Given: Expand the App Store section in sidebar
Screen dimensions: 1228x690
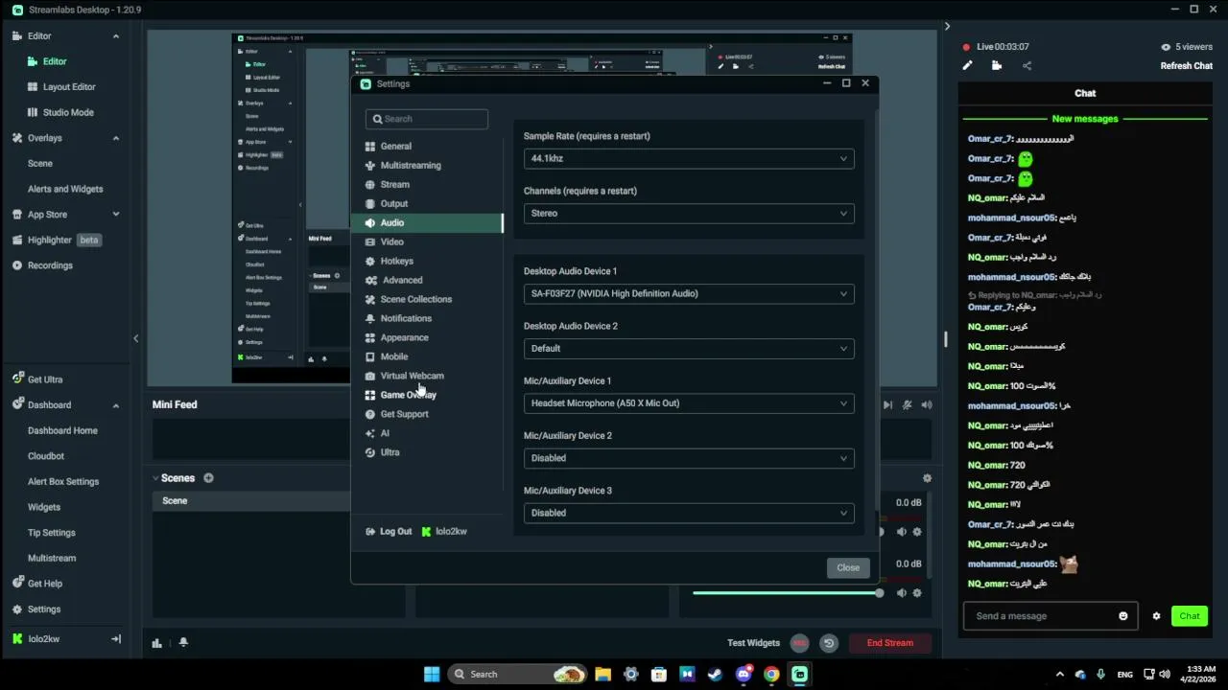Looking at the screenshot, I should (x=116, y=215).
